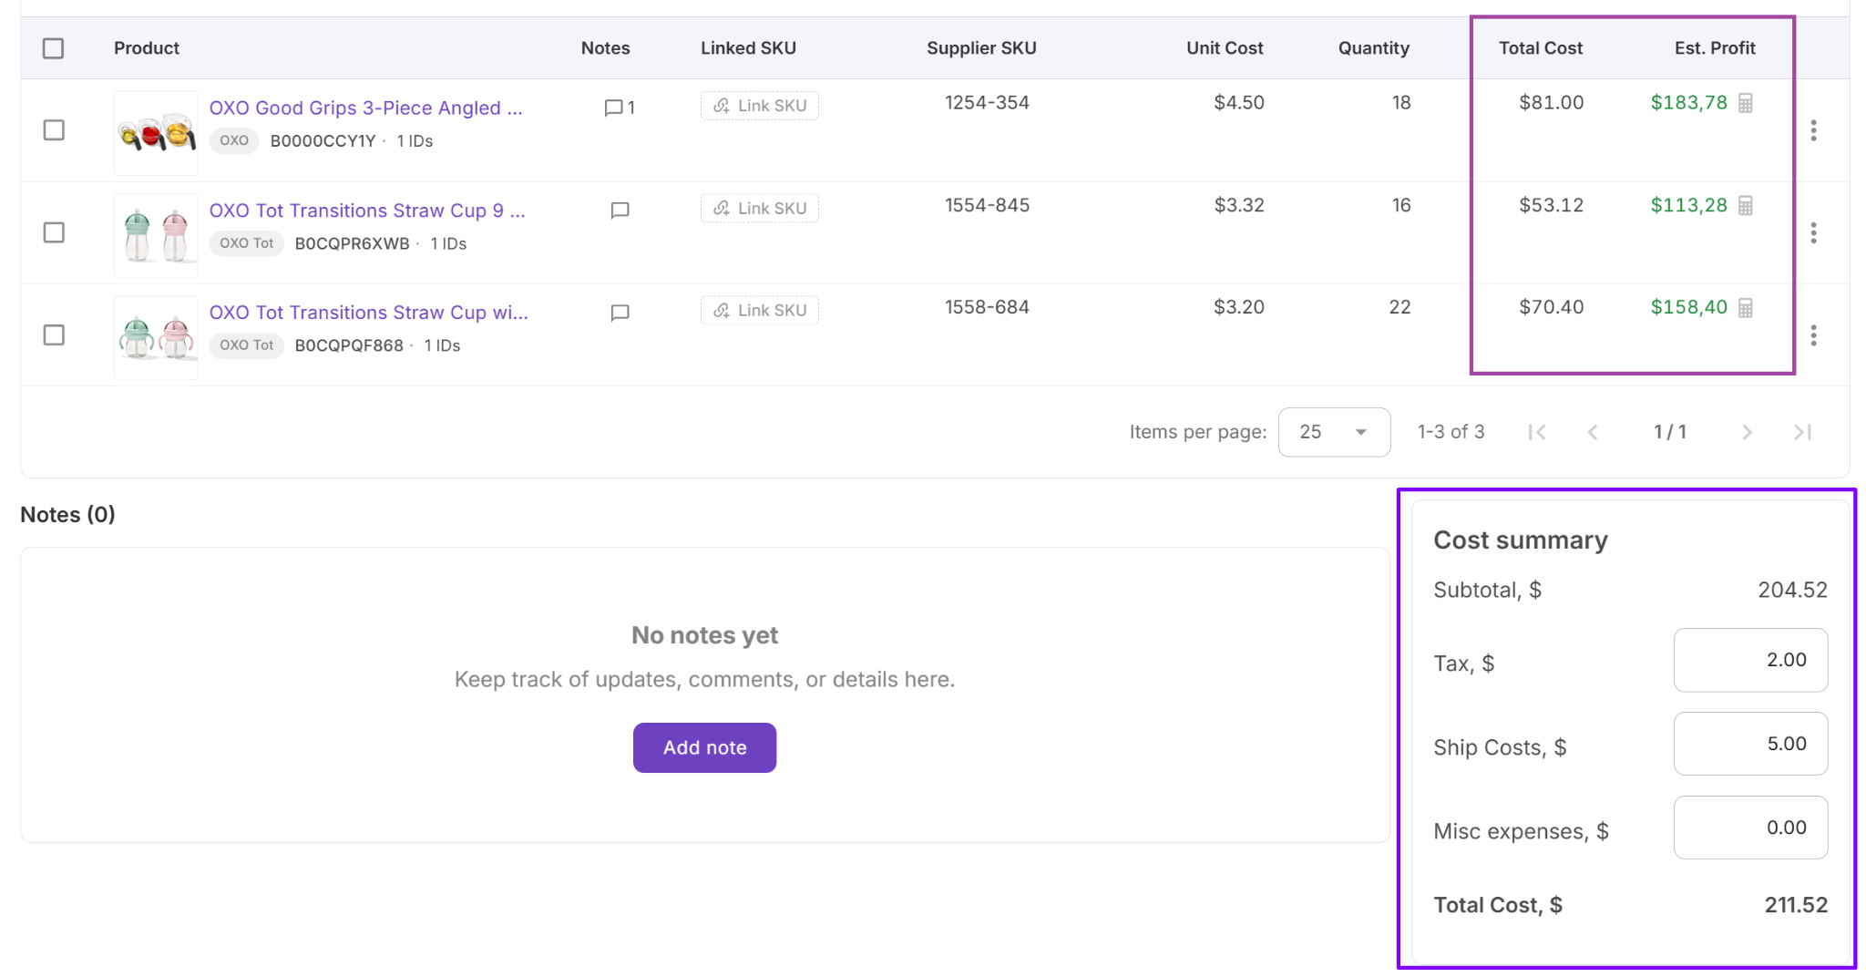Screen dimensions: 1866x977
Task: Click the Quantity column header
Action: 1373,48
